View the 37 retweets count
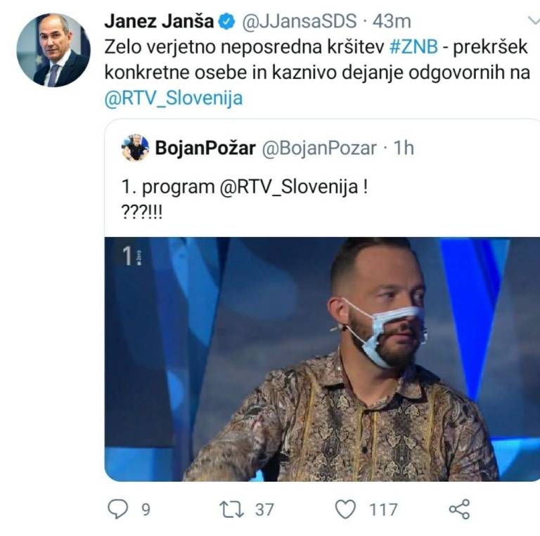 coord(264,509)
